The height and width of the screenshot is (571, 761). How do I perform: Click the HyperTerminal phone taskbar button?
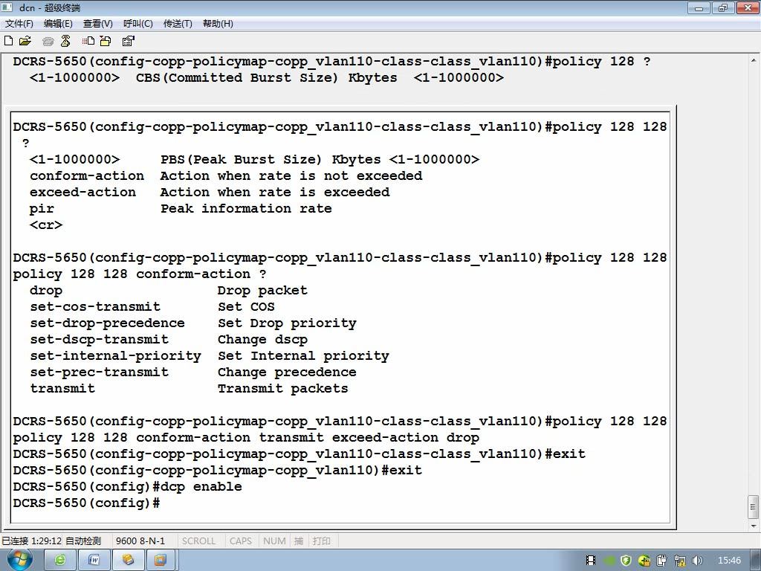pyautogui.click(x=128, y=561)
